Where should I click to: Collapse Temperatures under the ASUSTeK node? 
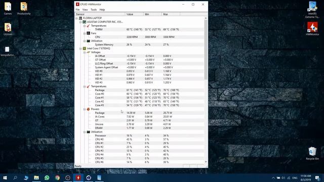click(x=85, y=26)
